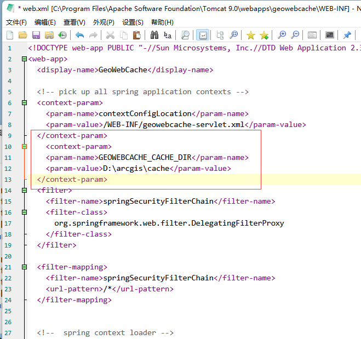Add to favorites using star plus icon
This screenshot has height=339, width=361.
(265, 35)
